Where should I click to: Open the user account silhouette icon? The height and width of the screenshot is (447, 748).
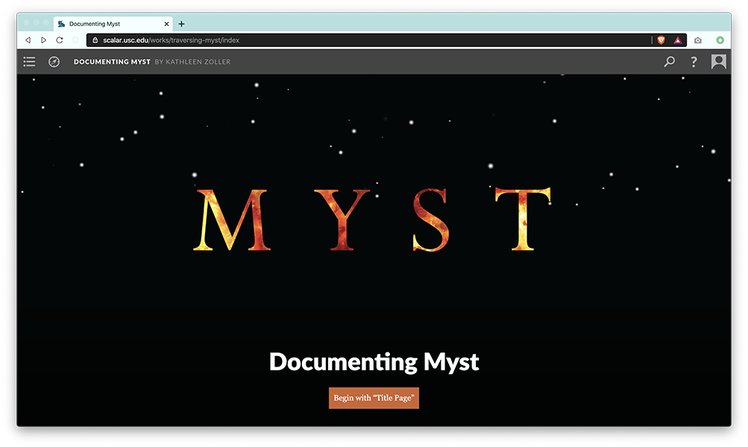[718, 62]
